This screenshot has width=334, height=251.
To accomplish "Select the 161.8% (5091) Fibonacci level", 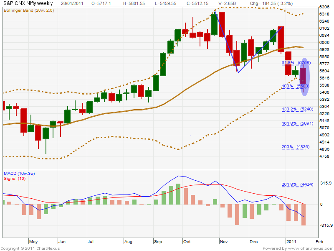I will (x=297, y=123).
